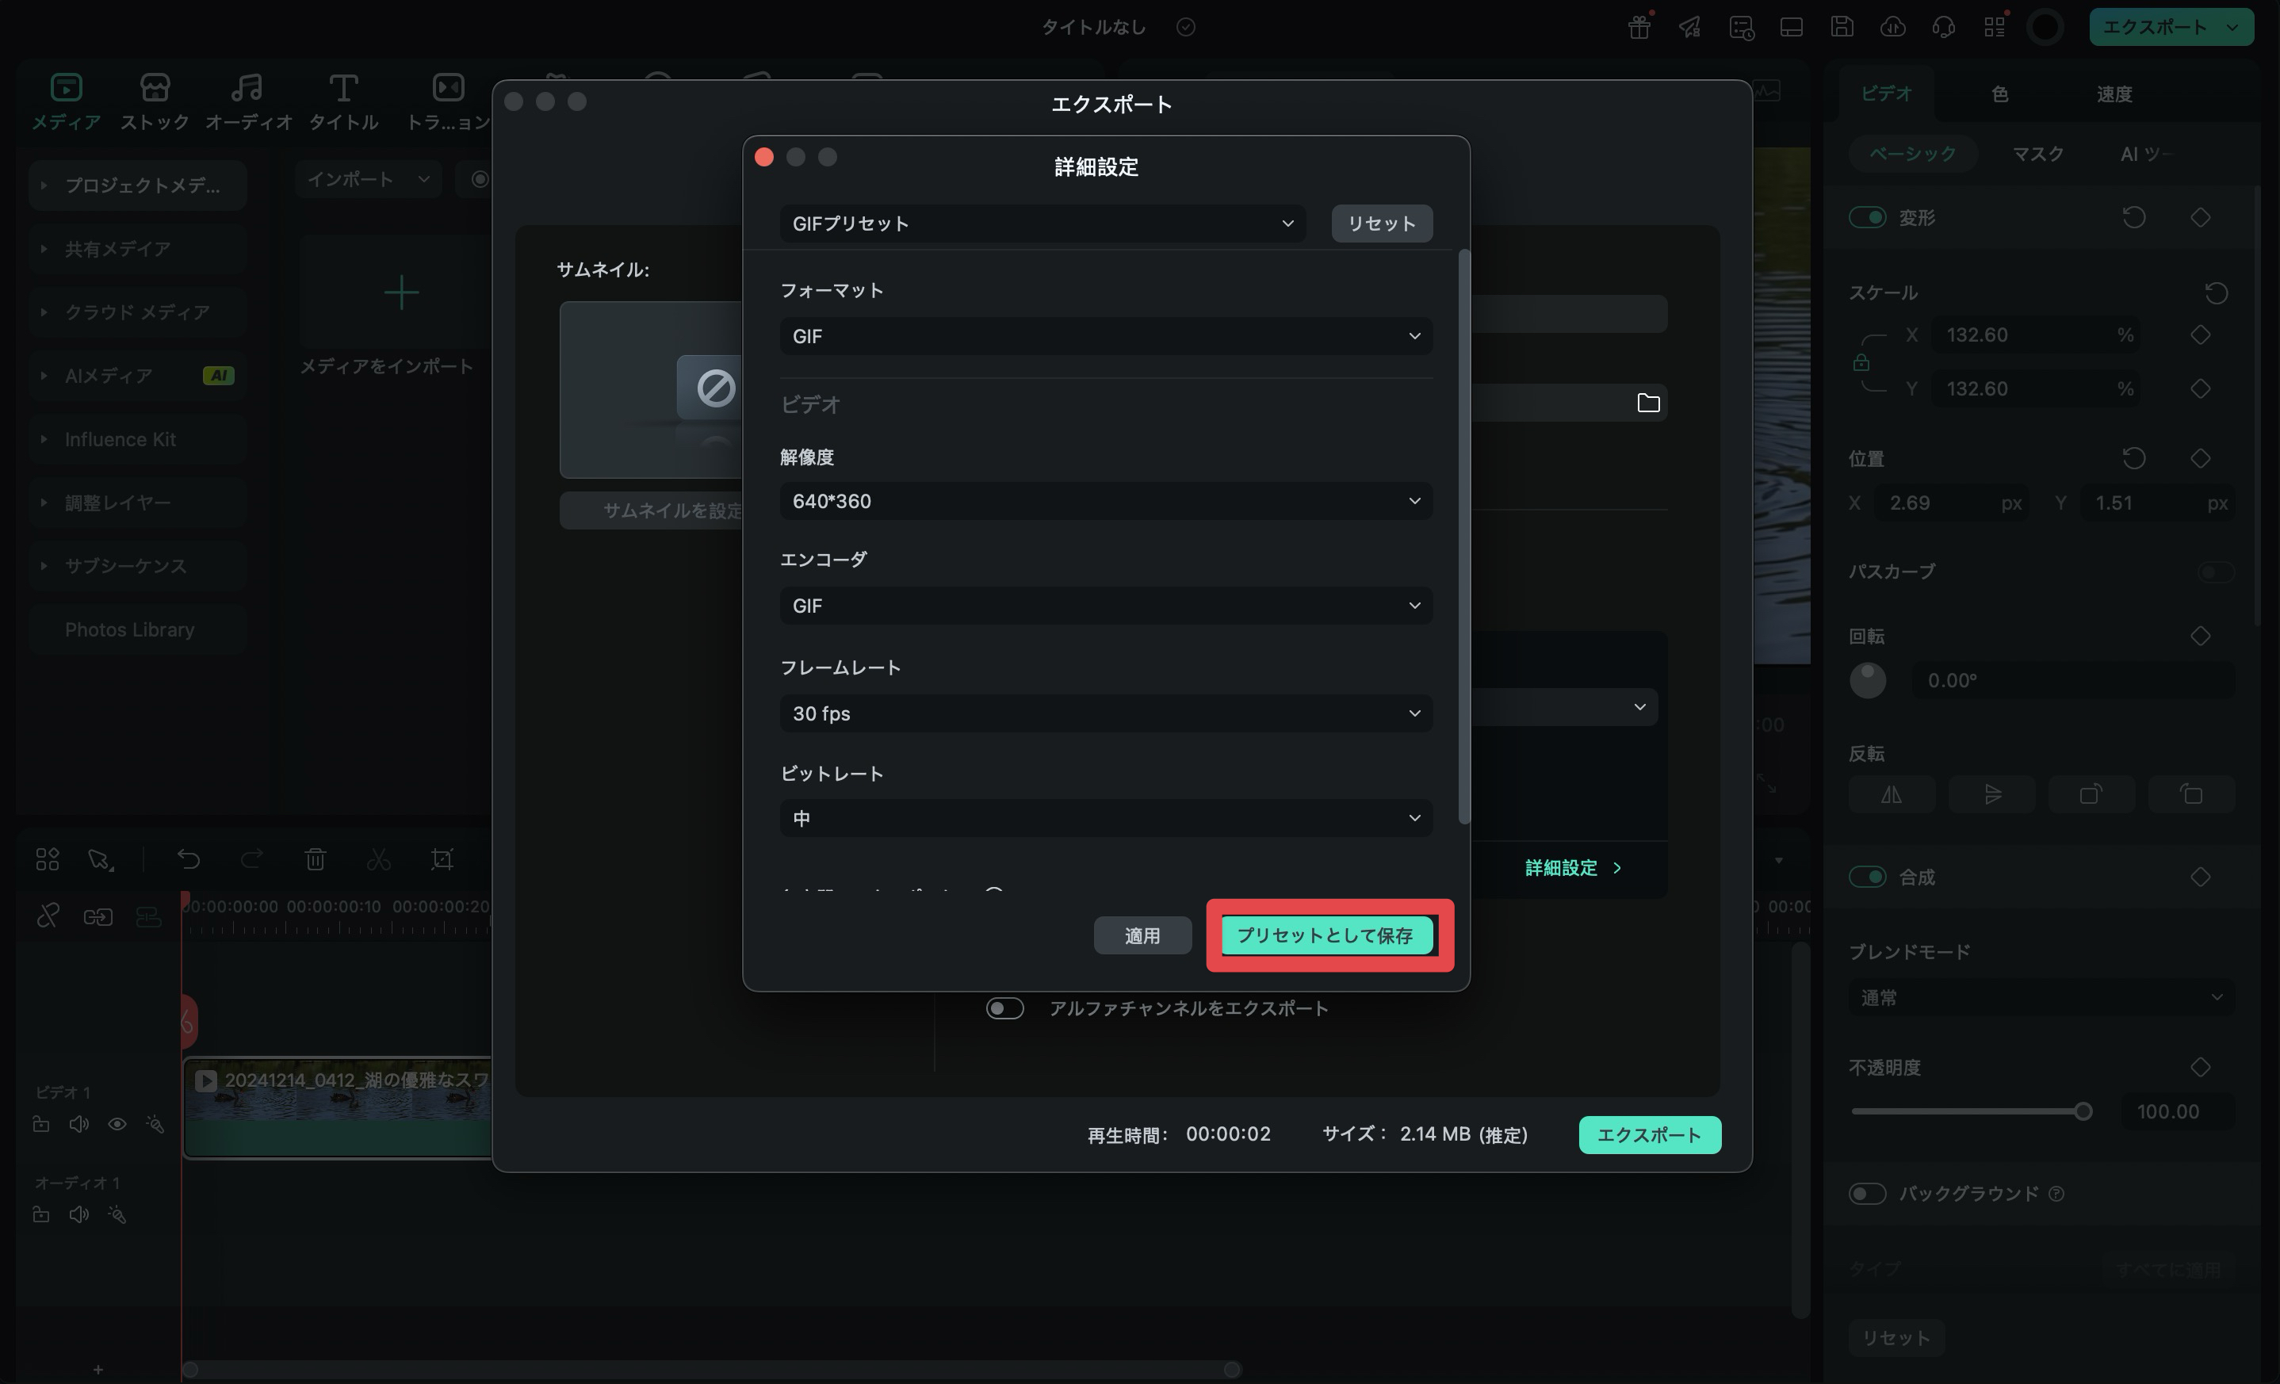Screen dimensions: 2280x1384
Task: Click the folder browse icon in Export window
Action: click(1648, 403)
